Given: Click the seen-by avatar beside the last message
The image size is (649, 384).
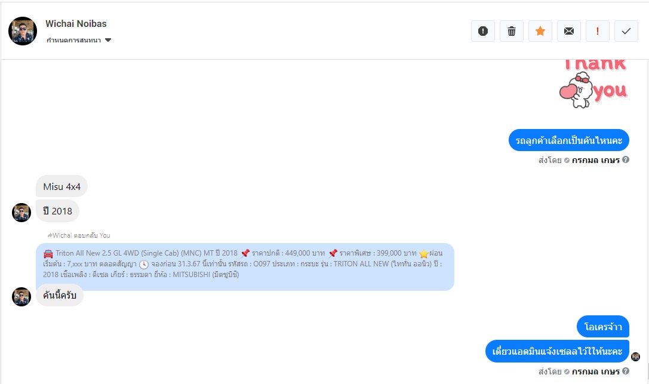Looking at the screenshot, I should pyautogui.click(x=635, y=357).
